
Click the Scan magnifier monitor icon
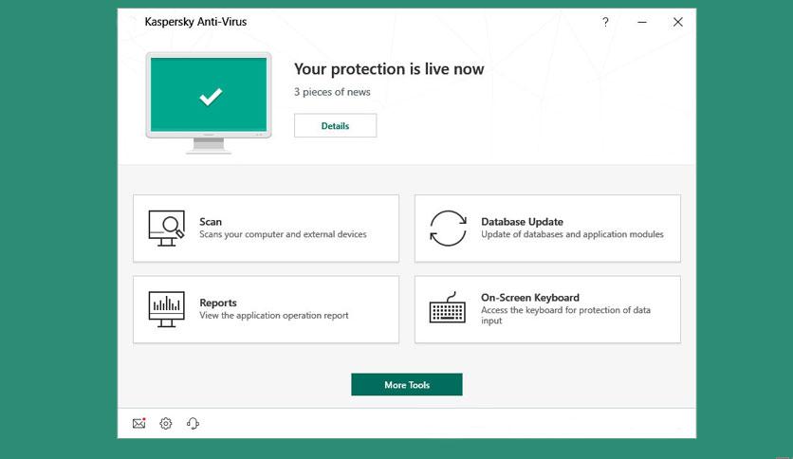(x=167, y=228)
